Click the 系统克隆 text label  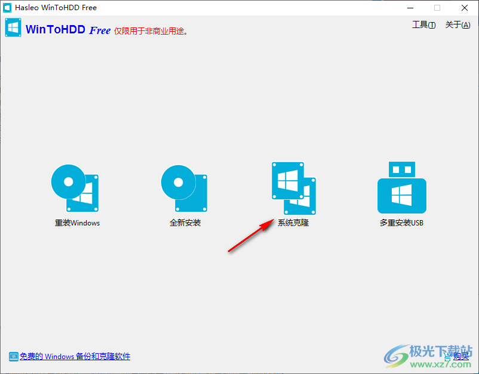[293, 222]
